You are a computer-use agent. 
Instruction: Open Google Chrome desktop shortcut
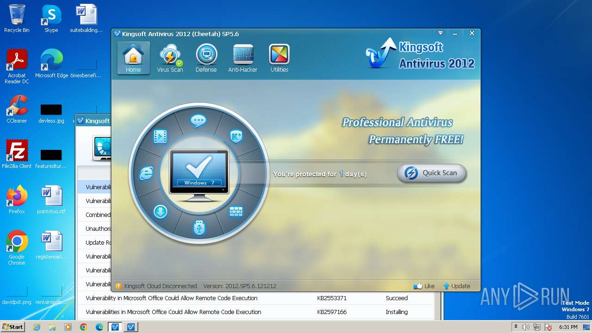tap(17, 248)
